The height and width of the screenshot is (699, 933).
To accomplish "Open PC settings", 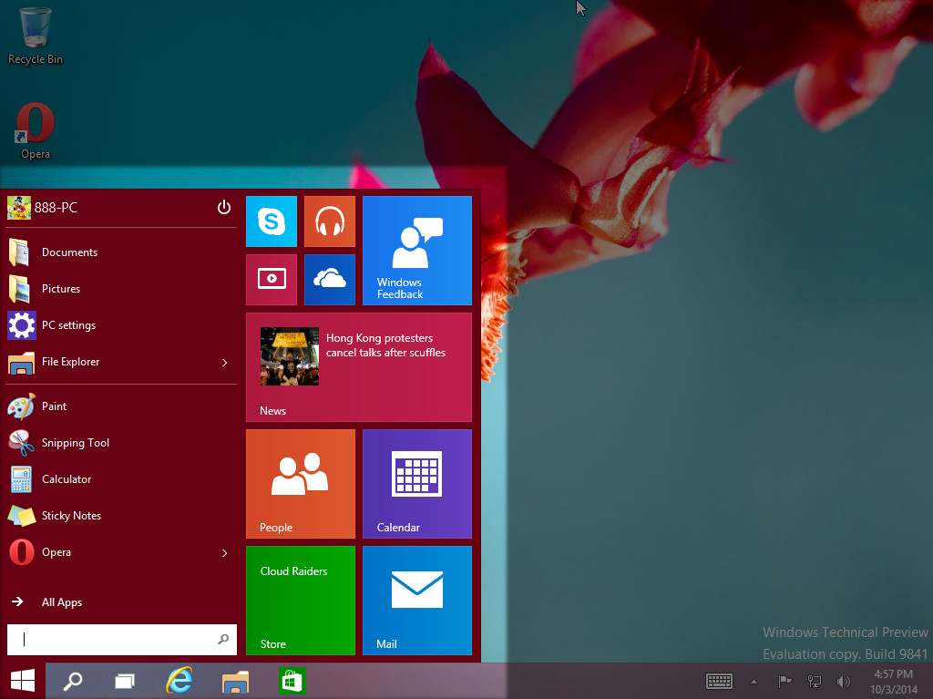I will click(x=121, y=325).
